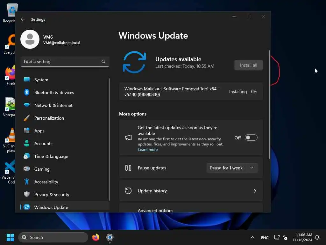Open the Pause for 1 week dropdown
The image size is (326, 245).
click(232, 168)
